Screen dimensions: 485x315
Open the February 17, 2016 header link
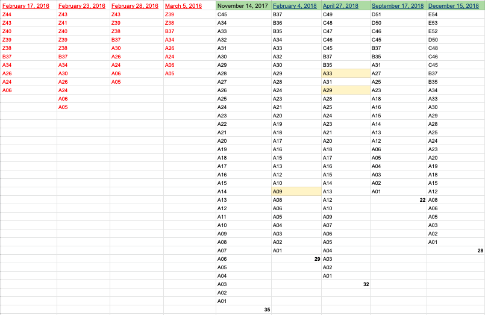[26, 6]
